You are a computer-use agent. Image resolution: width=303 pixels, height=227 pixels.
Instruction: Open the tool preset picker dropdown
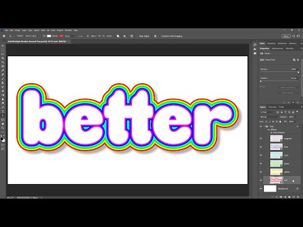pyautogui.click(x=11, y=36)
